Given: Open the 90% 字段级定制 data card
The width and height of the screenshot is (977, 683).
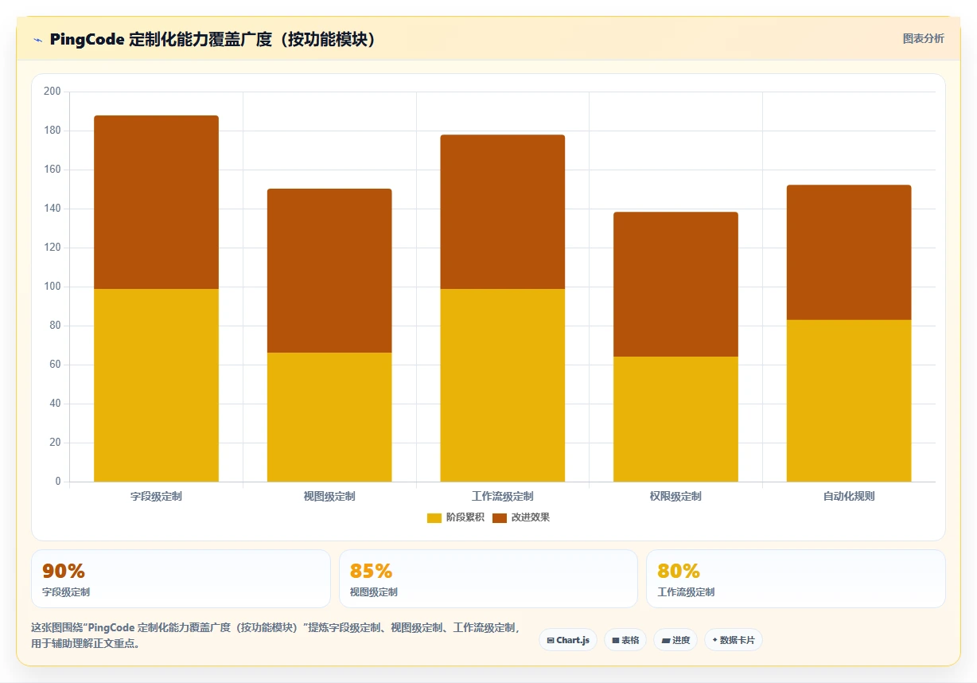Looking at the screenshot, I should pyautogui.click(x=181, y=579).
